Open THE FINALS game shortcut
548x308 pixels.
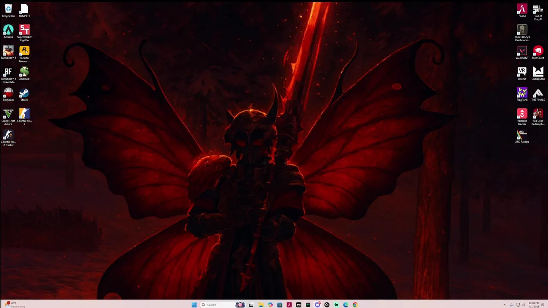click(x=538, y=95)
